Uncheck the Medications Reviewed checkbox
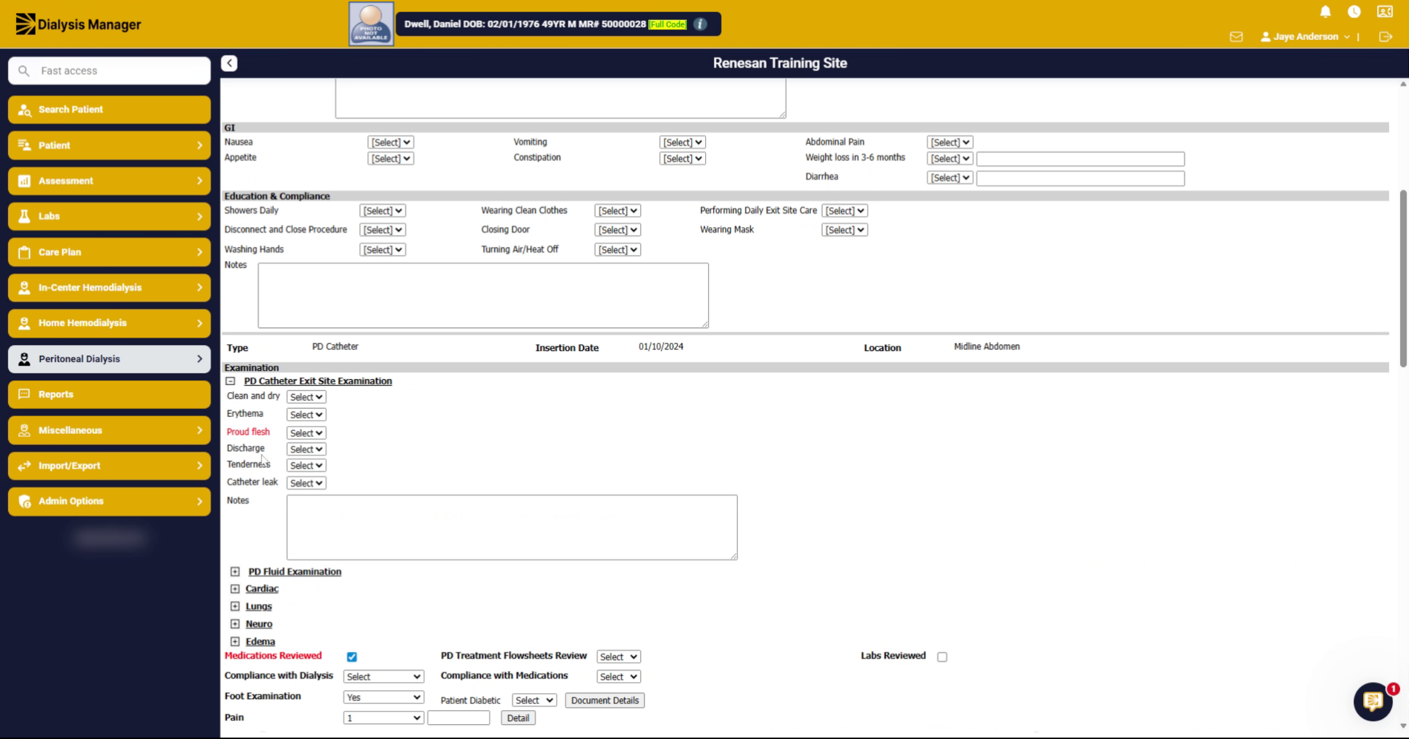This screenshot has height=739, width=1409. click(x=352, y=657)
